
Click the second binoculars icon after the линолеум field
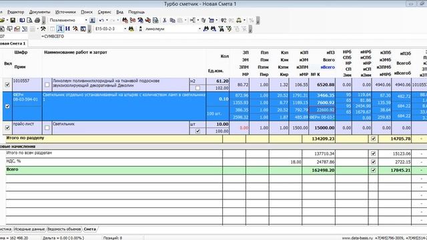[213, 29]
